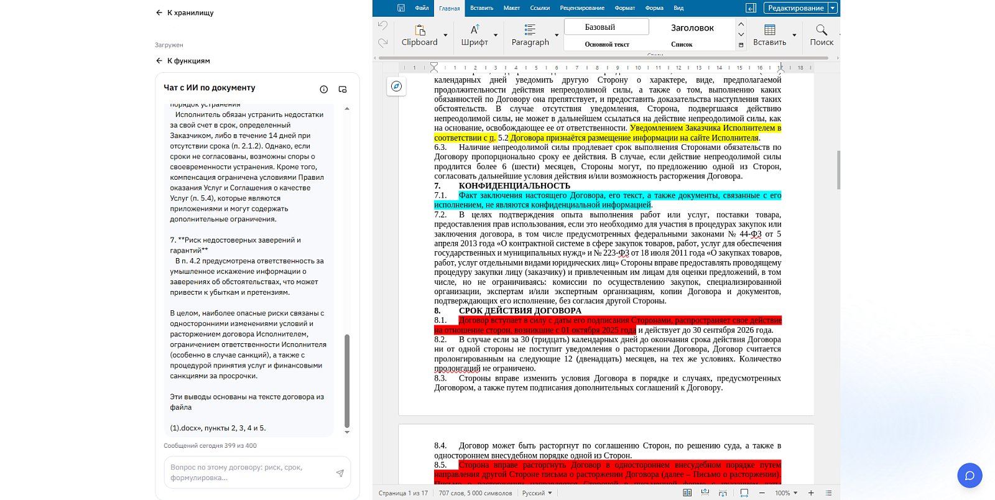Switch to read mode view in status bar
The image size is (995, 500).
[x=687, y=493]
